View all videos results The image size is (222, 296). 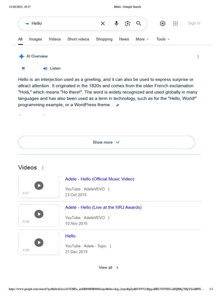pos(109,267)
